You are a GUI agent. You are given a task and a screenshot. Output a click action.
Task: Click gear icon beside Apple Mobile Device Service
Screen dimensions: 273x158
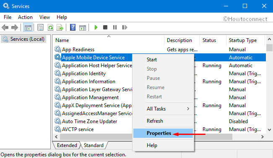point(57,57)
